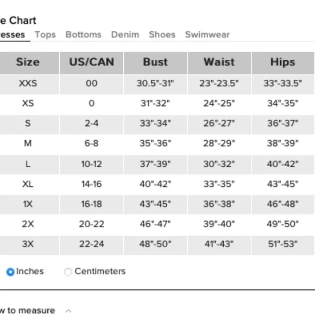This screenshot has height=315, width=315.
Task: Click the M bust 35"-36" cell
Action: click(155, 144)
